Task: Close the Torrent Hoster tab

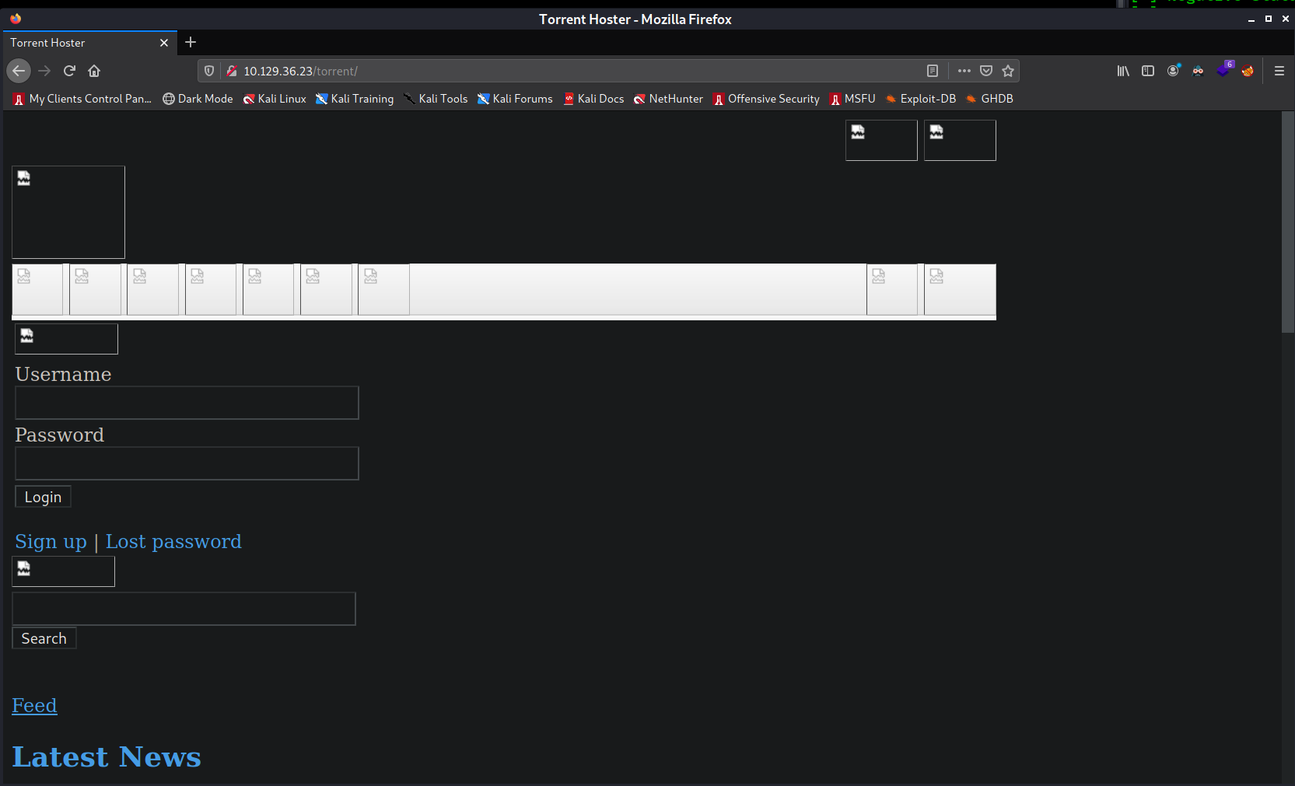Action: [x=164, y=43]
